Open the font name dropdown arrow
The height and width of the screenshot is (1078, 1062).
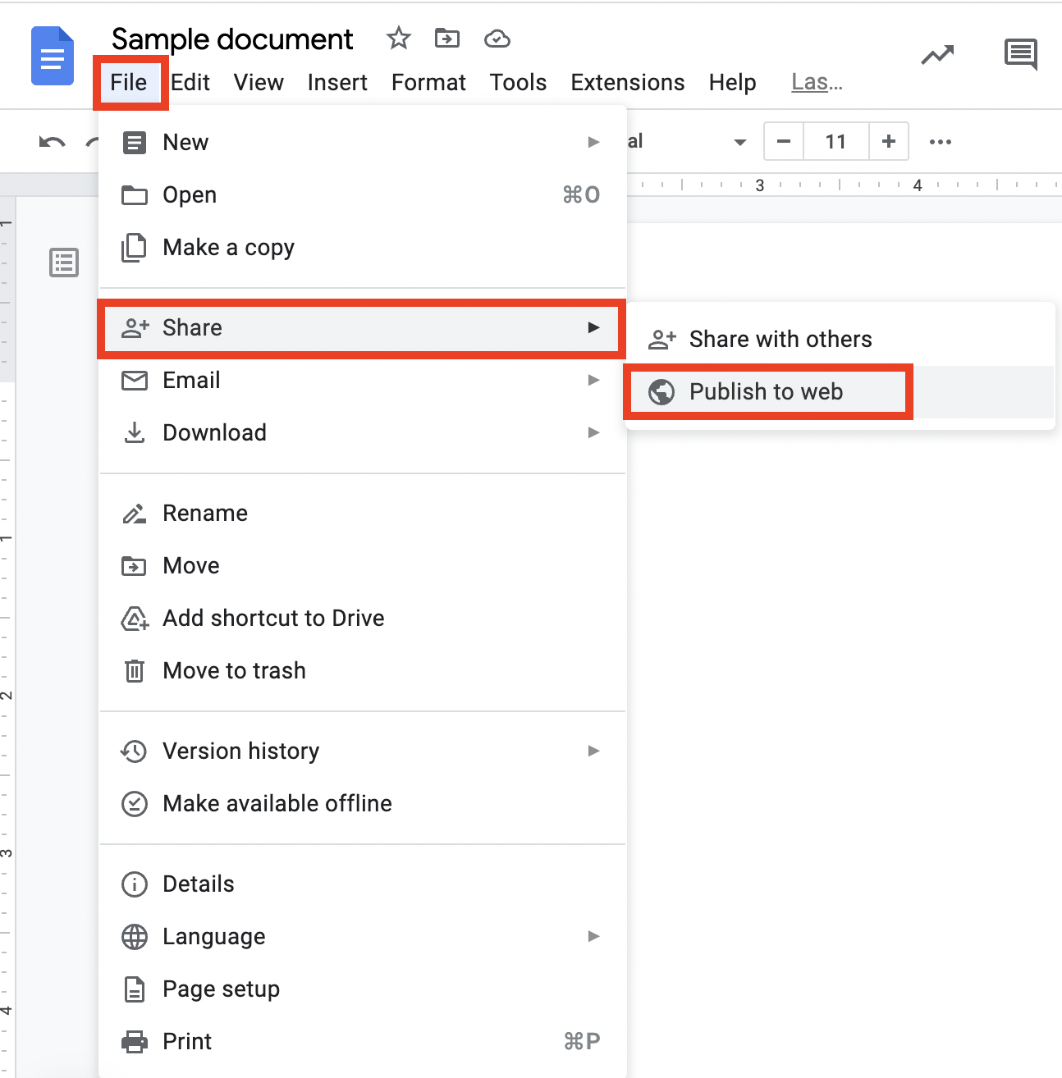pos(740,142)
